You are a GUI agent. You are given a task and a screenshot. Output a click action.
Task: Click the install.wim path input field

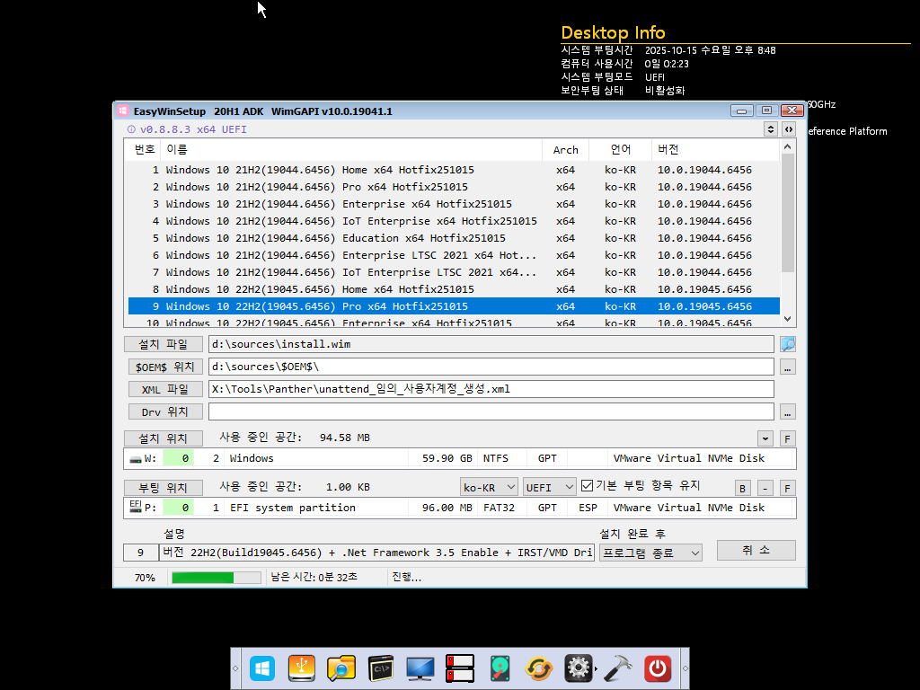pos(491,344)
